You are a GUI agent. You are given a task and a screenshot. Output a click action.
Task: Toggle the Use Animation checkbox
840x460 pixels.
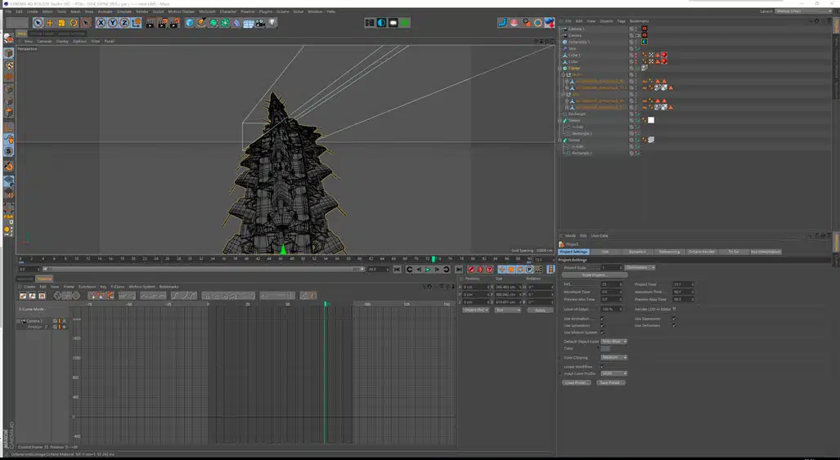coord(602,319)
